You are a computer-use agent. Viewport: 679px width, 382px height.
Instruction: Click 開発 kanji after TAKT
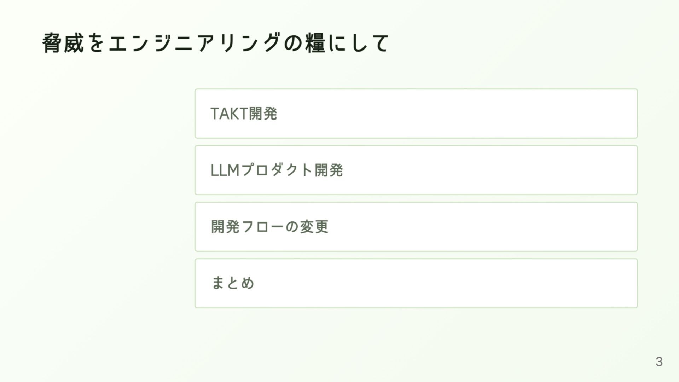(x=263, y=114)
